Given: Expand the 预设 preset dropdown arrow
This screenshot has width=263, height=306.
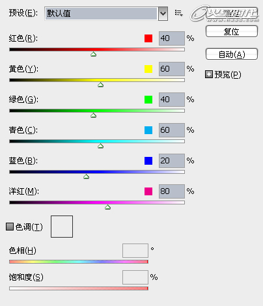Looking at the screenshot, I should [x=163, y=14].
